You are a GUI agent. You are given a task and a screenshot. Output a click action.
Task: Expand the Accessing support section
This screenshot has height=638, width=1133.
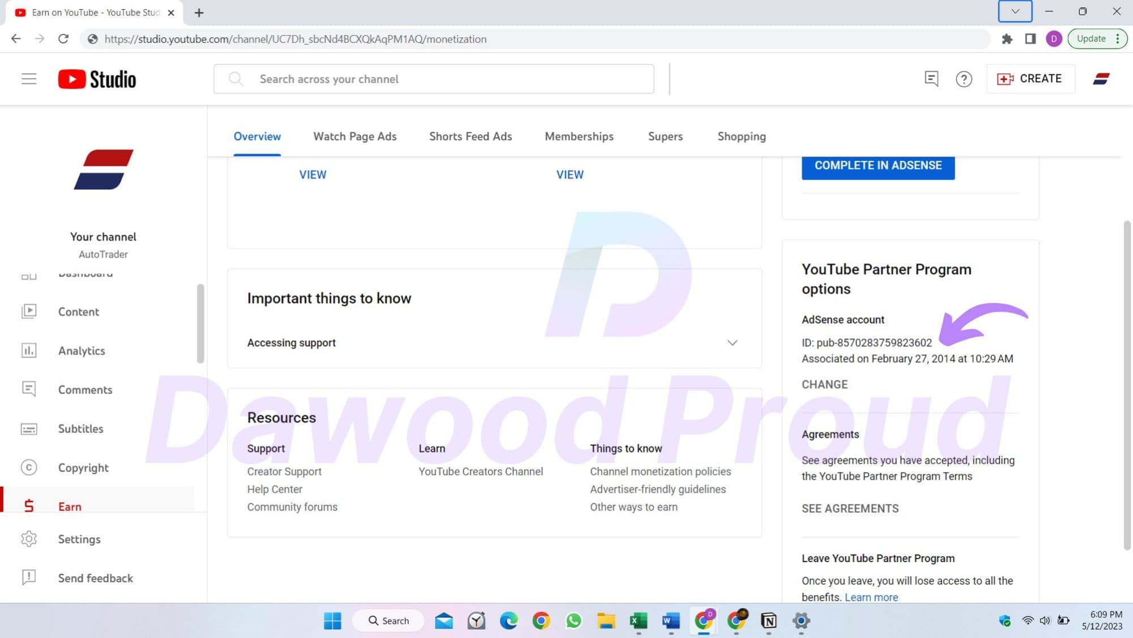point(732,343)
